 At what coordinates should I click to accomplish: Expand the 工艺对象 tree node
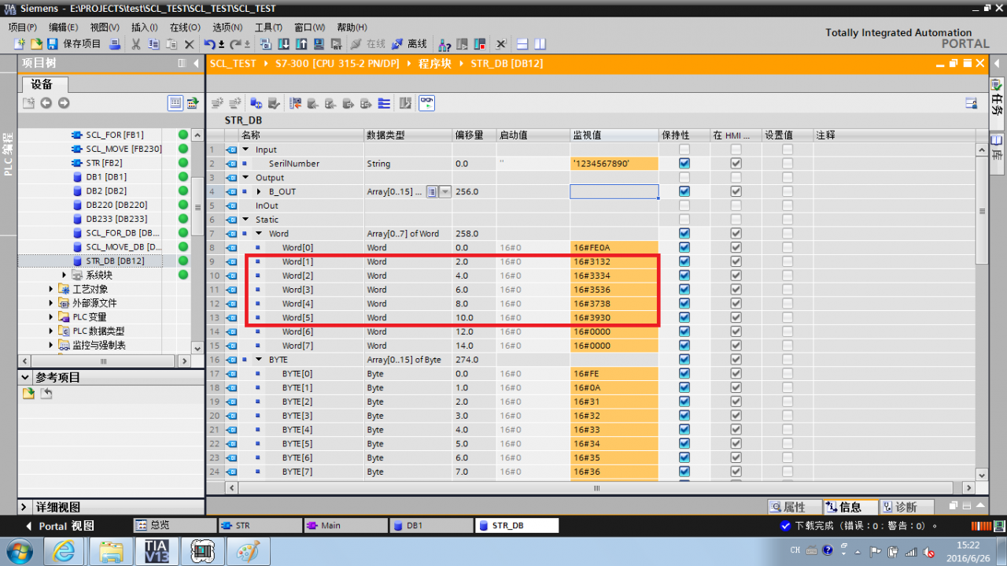[52, 289]
